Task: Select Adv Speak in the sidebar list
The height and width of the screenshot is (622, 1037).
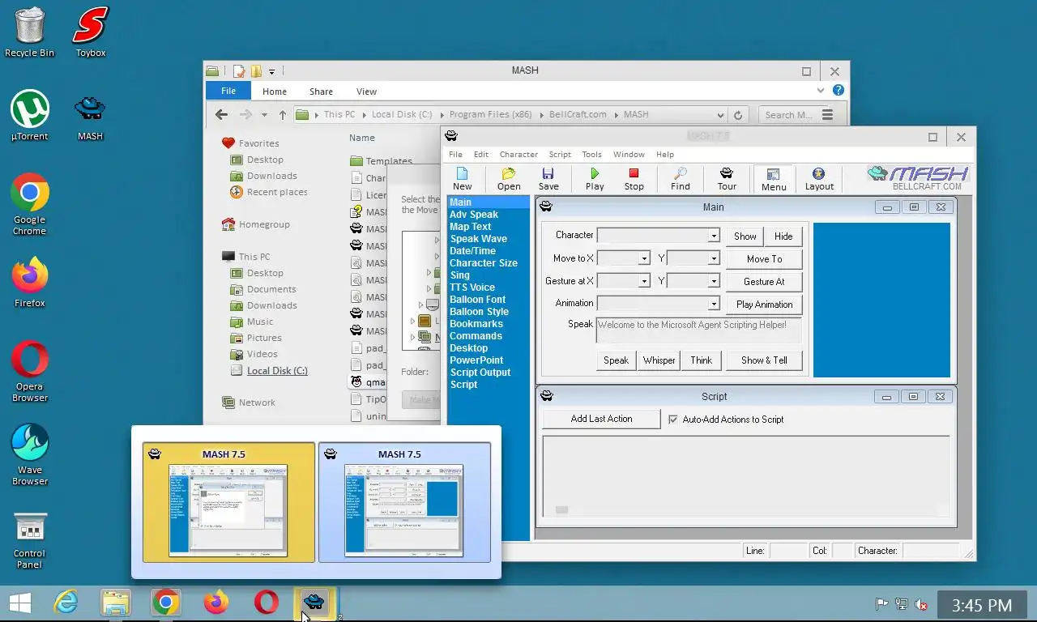Action: pyautogui.click(x=474, y=215)
